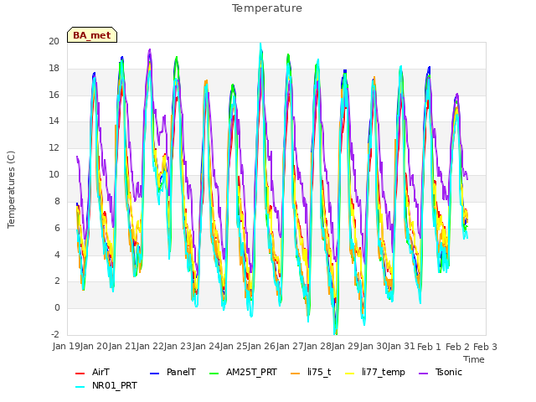Click the Jan 28 x-axis tick label

(x=318, y=346)
